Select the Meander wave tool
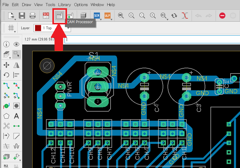 tap(16, 146)
